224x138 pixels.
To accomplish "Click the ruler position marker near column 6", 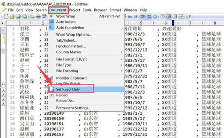I will [173, 23].
